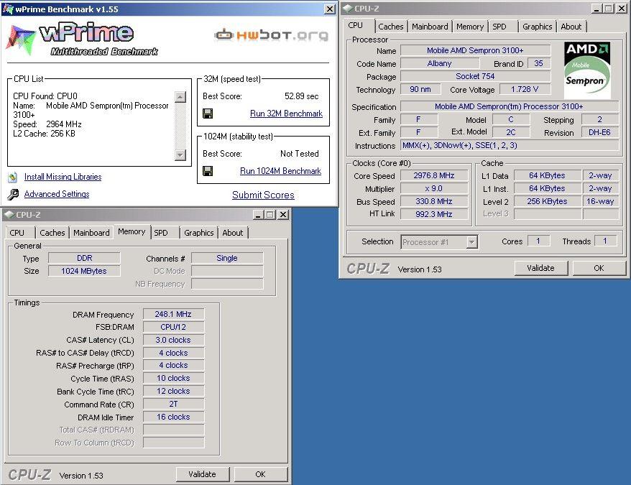This screenshot has height=485, width=631.
Task: Run the 32M Benchmark
Action: click(286, 114)
